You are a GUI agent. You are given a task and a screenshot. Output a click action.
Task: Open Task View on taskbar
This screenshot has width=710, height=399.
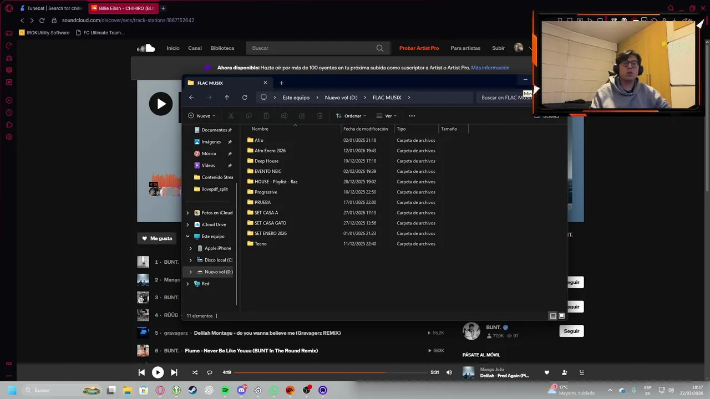pyautogui.click(x=111, y=390)
